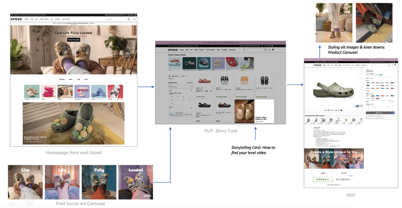Click the ad carousel image labeled Life
Viewport: 402px width, 208px height.
click(62, 182)
